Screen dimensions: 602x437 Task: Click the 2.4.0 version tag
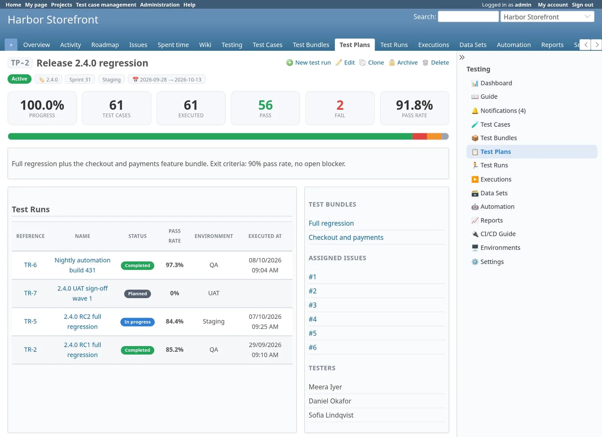pyautogui.click(x=48, y=79)
